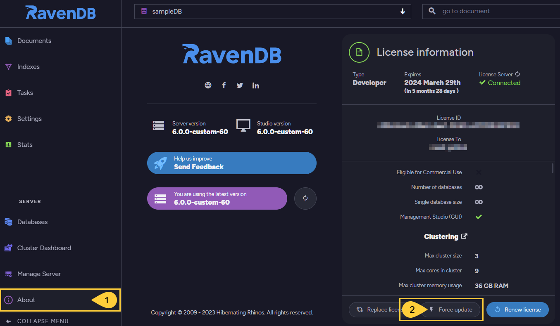Click the Manage Server icon
The height and width of the screenshot is (326, 560).
click(8, 274)
